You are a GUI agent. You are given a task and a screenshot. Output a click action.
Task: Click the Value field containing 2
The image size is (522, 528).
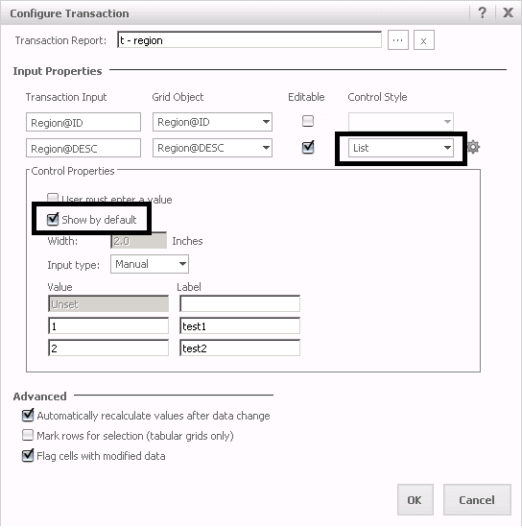tap(108, 348)
